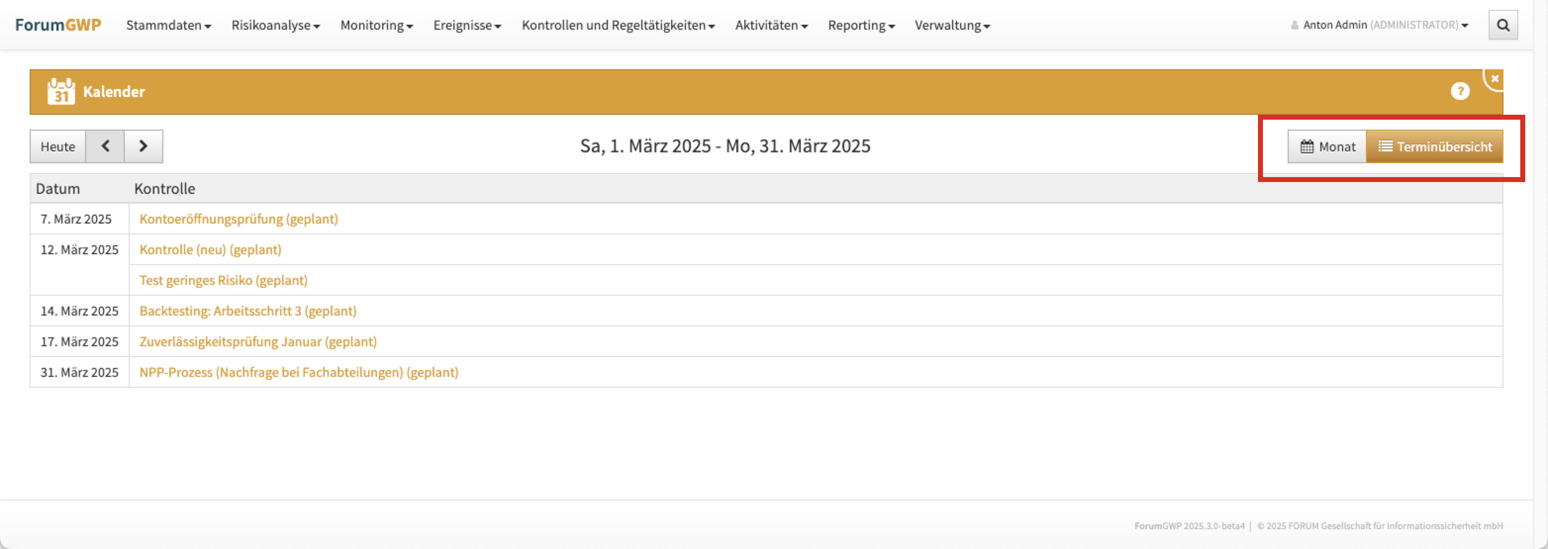1548x549 pixels.
Task: Expand the Risikoanalyse dropdown menu
Action: (275, 25)
